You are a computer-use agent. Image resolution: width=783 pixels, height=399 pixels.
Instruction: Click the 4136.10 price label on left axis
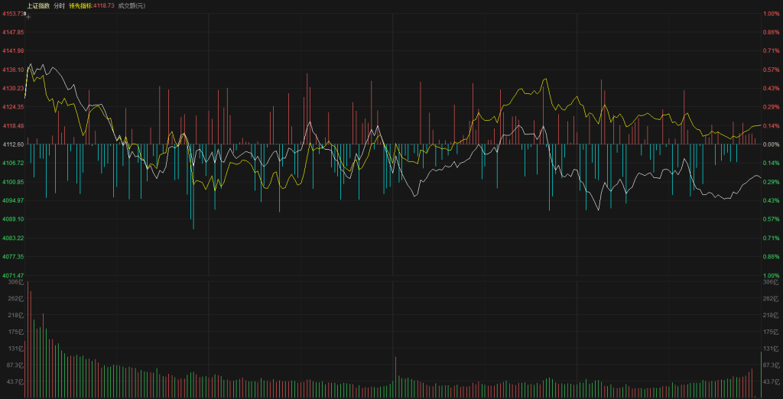pos(13,70)
